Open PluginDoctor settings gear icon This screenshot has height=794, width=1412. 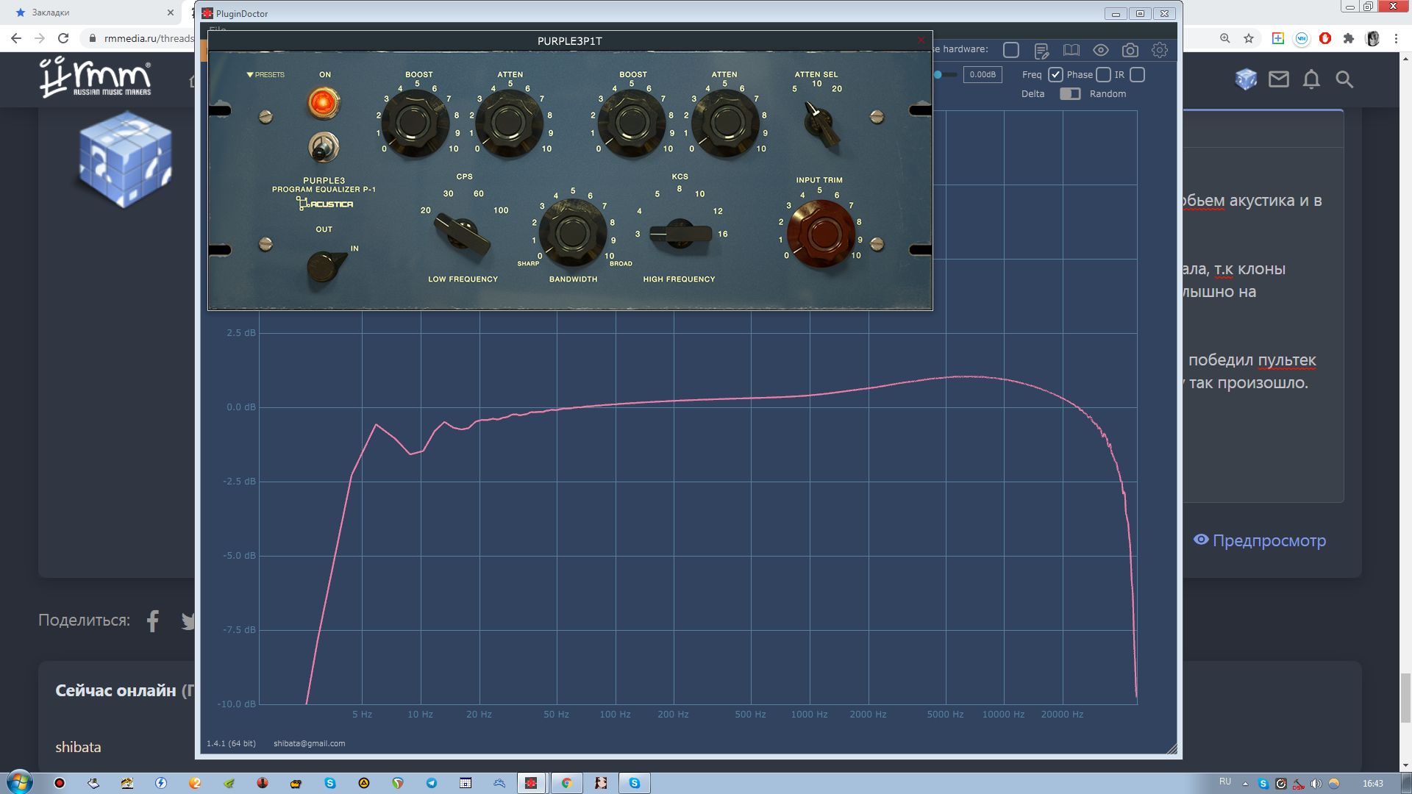click(1160, 50)
